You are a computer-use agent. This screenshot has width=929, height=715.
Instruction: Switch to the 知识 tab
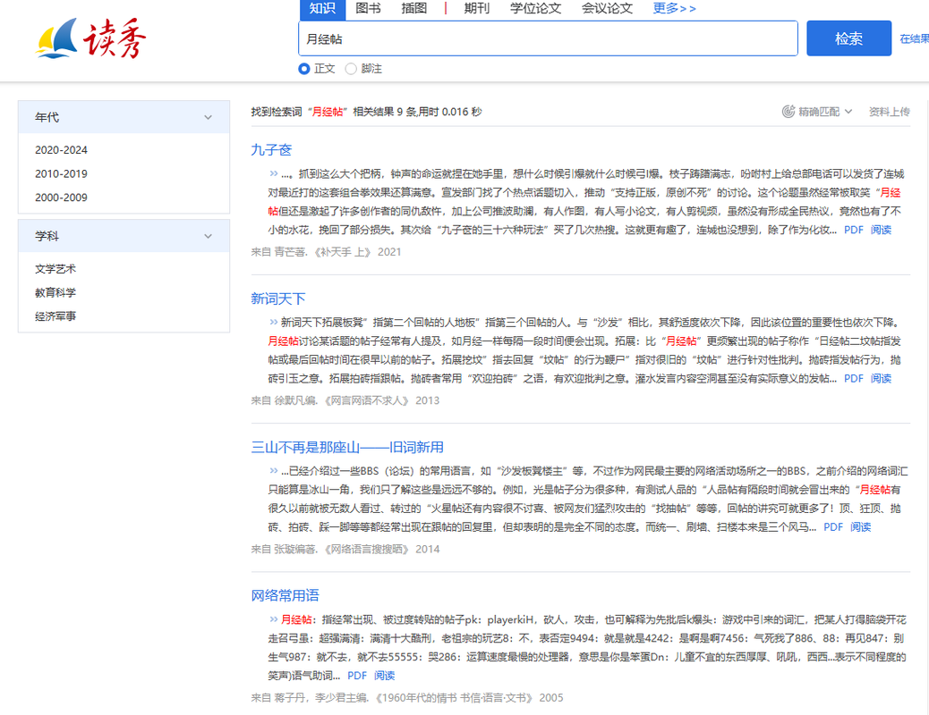(x=321, y=8)
